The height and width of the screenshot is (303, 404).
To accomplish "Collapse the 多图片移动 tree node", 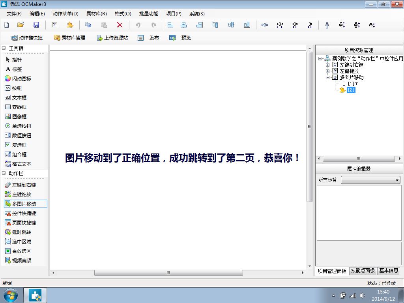I will (327, 77).
